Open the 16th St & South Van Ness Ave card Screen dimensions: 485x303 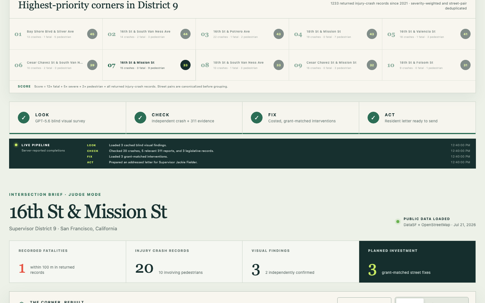[149, 34]
